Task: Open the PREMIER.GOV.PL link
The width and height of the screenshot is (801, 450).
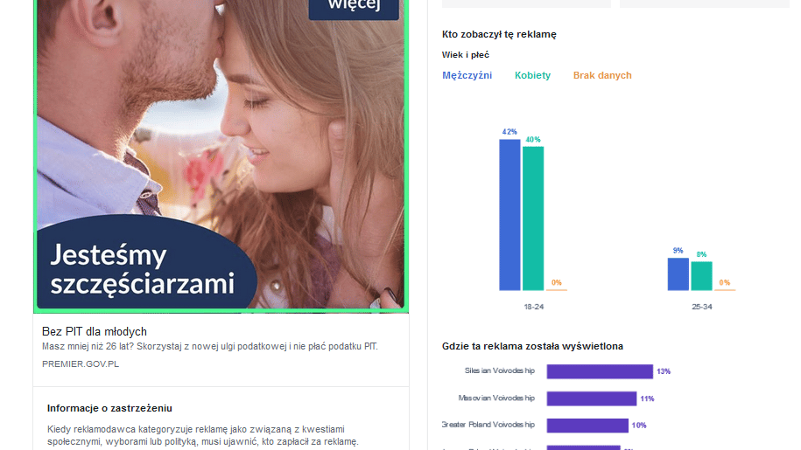Action: point(81,364)
